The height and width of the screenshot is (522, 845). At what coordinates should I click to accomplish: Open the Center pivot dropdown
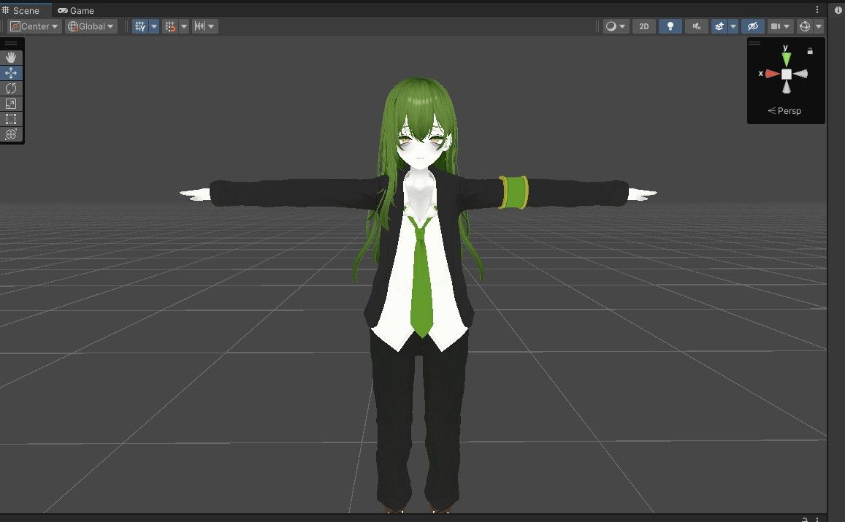click(x=34, y=26)
